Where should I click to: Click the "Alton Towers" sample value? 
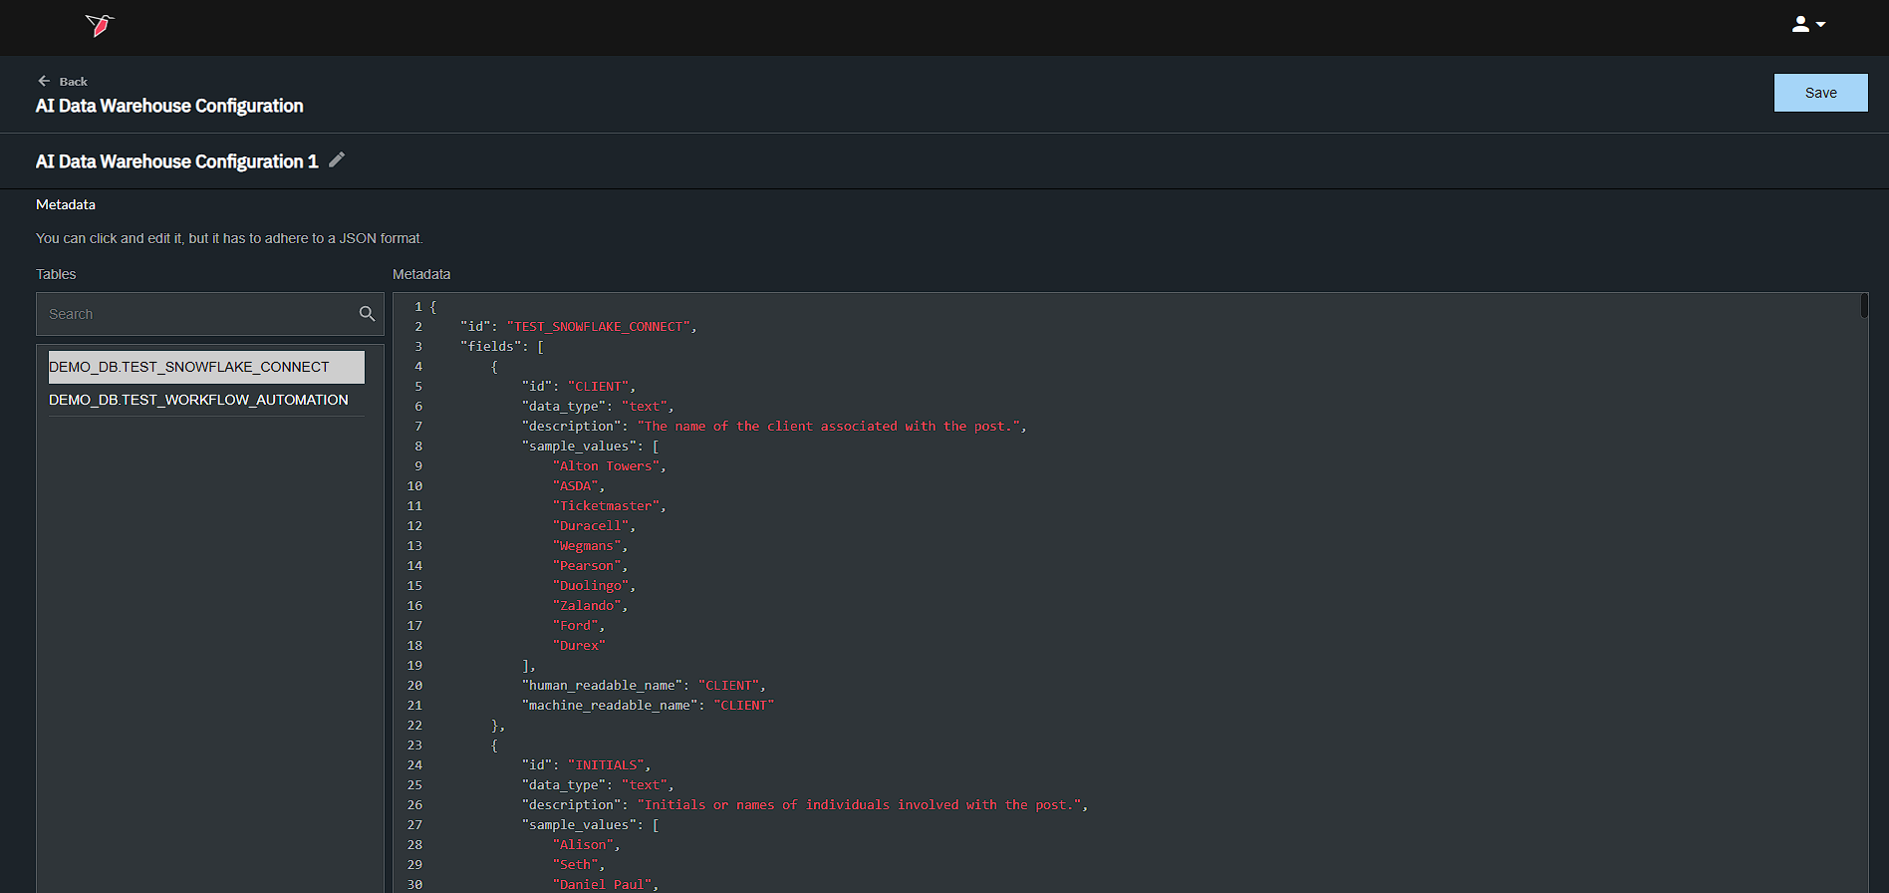[606, 466]
